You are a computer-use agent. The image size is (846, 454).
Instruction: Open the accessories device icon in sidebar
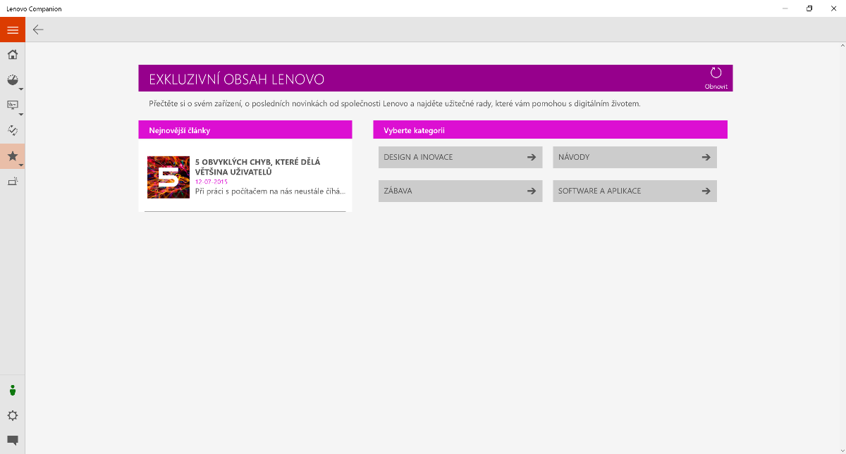coord(12,182)
